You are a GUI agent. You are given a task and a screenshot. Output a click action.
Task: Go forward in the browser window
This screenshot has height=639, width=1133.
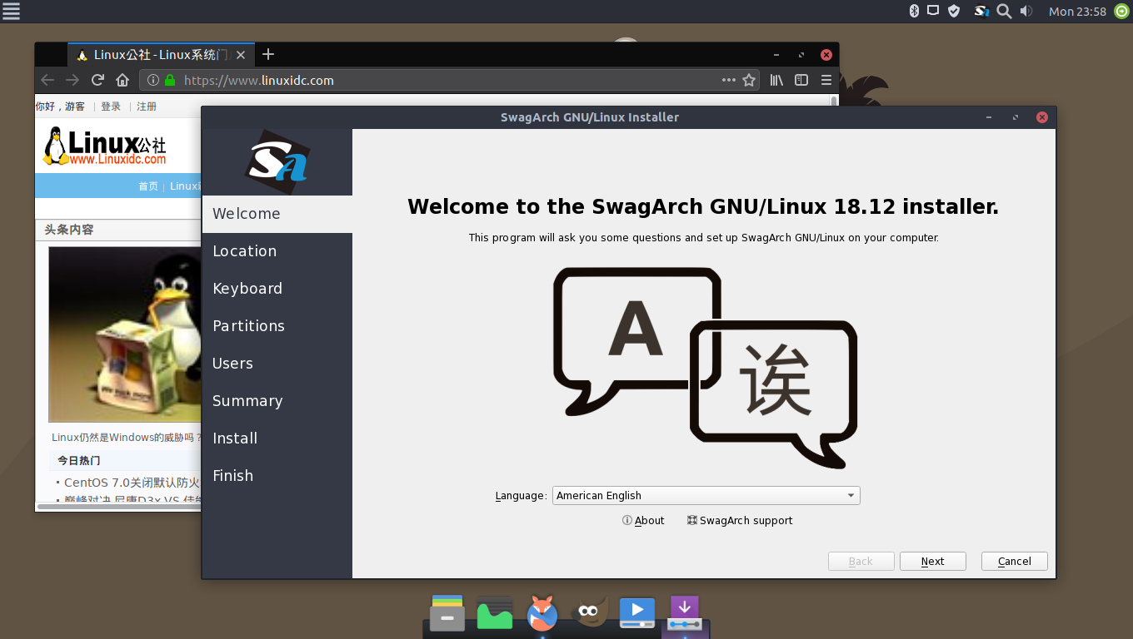coord(72,80)
